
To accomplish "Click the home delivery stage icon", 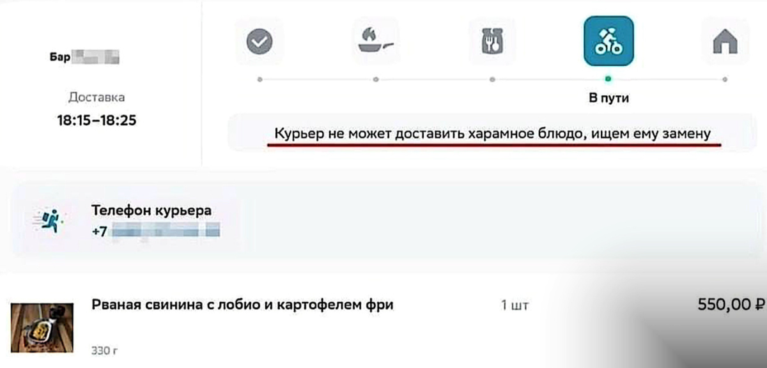I will pyautogui.click(x=725, y=41).
